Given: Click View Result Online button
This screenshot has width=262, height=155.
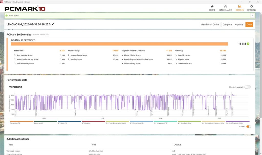Looking at the screenshot, I should (210, 24).
